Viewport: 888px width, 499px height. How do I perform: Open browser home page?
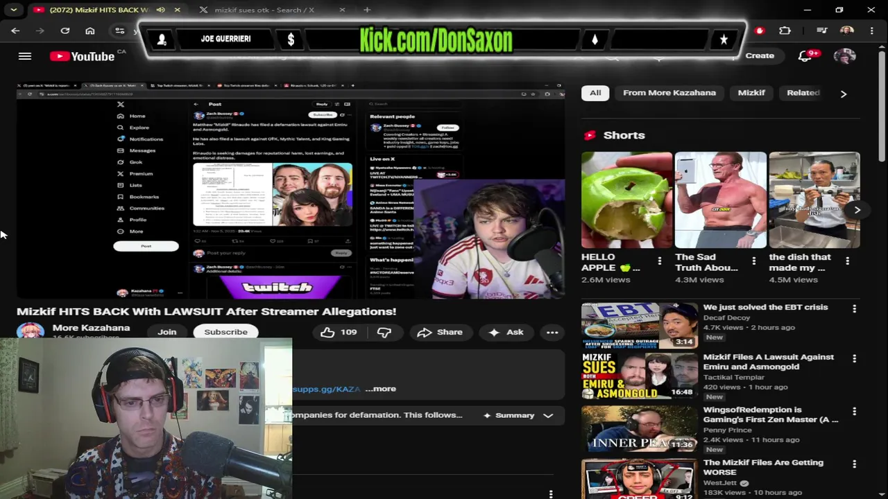[x=90, y=30]
